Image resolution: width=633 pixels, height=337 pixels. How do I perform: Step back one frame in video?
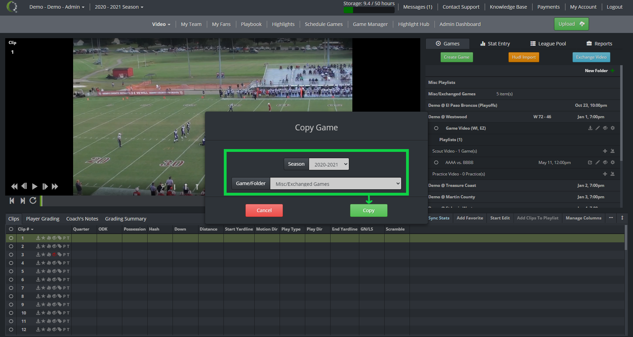tap(24, 187)
